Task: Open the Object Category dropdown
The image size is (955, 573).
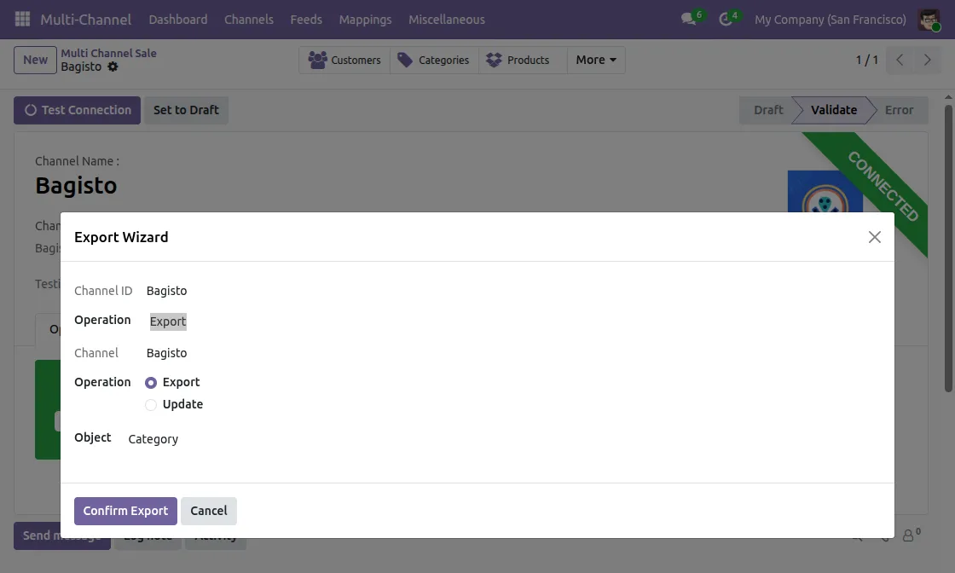Action: tap(153, 439)
